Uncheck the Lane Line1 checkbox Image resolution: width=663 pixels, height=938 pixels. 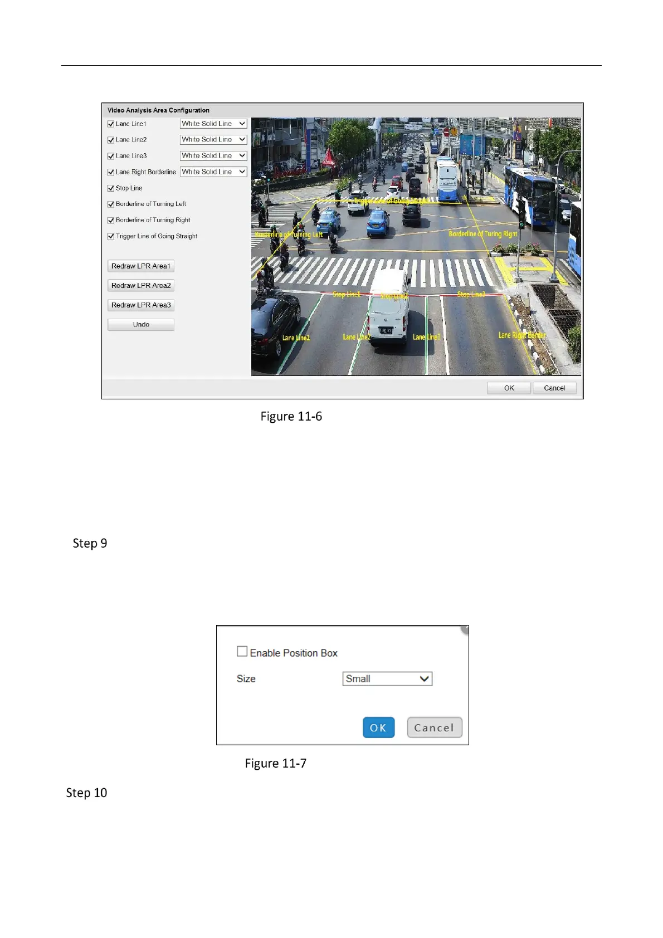click(111, 124)
